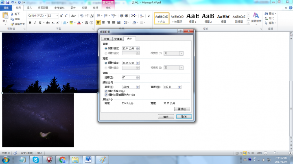Image resolution: width=293 pixels, height=164 pixels.
Task: Click the zoom out minus button
Action: pyautogui.click(x=265, y=153)
